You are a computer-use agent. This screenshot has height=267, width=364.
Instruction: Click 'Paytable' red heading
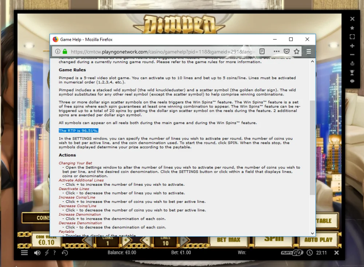(x=66, y=231)
